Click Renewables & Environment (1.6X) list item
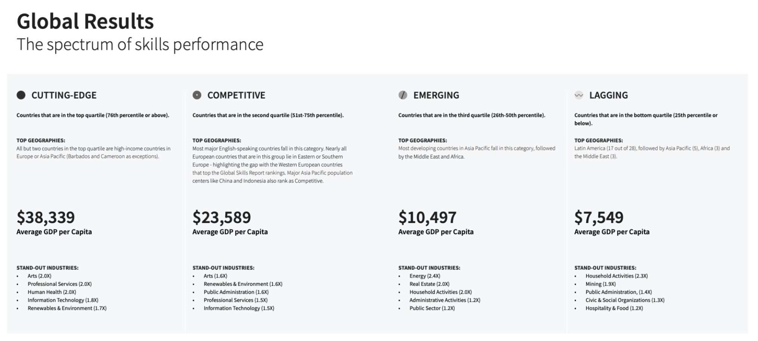758x341 pixels. (243, 284)
